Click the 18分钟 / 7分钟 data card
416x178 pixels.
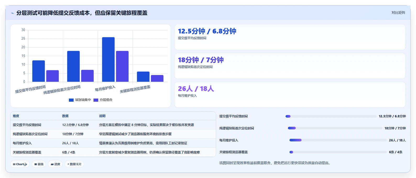tap(290, 66)
